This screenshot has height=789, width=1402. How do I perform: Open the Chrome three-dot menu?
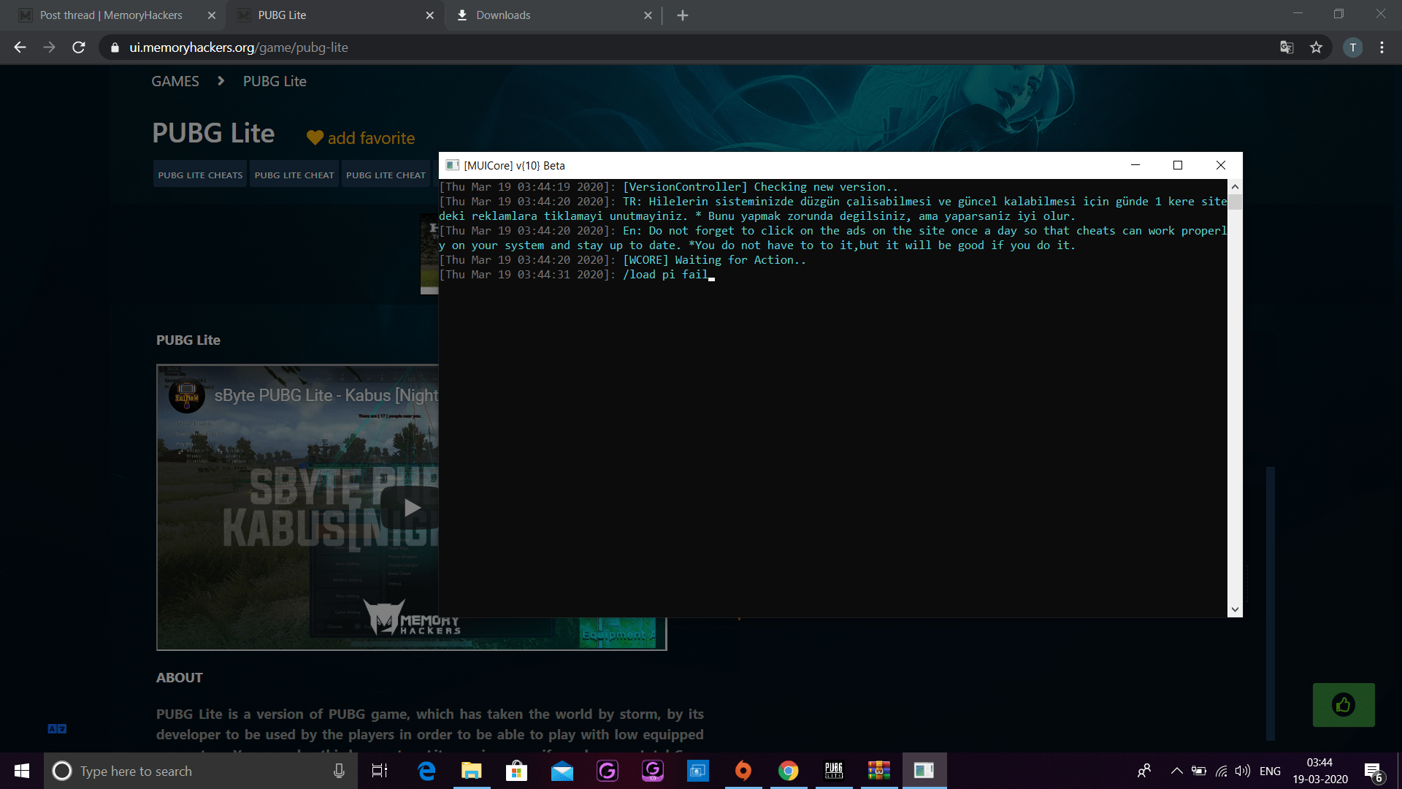coord(1382,47)
